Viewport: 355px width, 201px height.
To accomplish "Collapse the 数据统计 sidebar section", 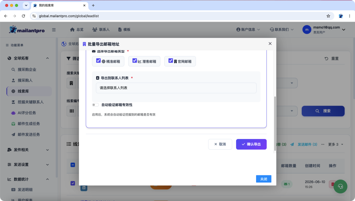I will pos(29,179).
